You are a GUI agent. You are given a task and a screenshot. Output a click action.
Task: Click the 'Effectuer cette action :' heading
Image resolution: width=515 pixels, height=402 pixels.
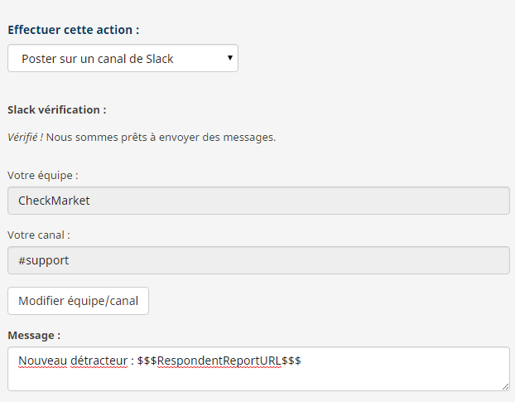pyautogui.click(x=73, y=30)
